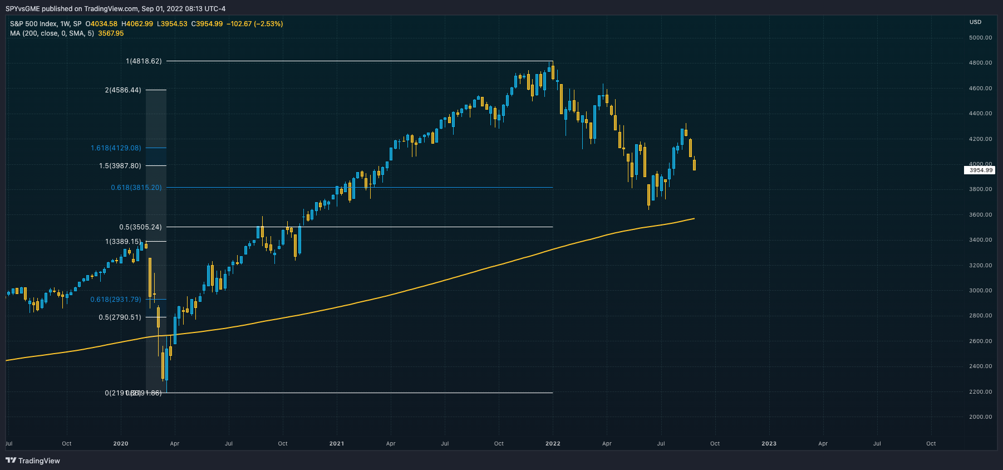Screen dimensions: 1003x470
Task: Click the Fibonacci label 0.5(3505.24)
Action: click(x=140, y=227)
